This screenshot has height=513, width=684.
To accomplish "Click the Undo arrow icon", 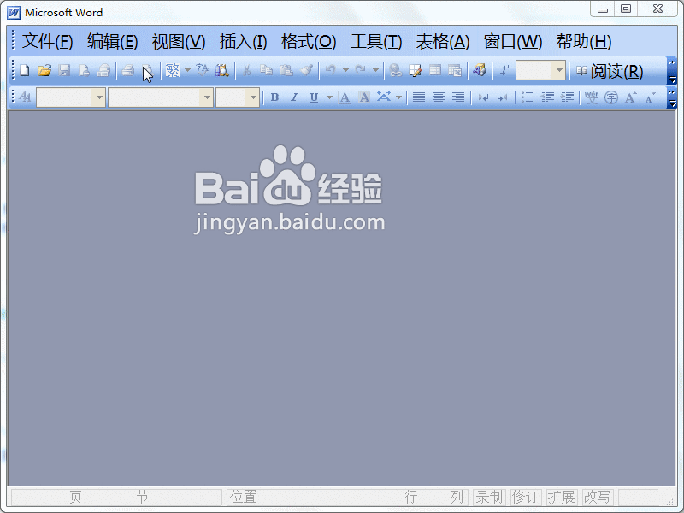I will click(x=331, y=70).
